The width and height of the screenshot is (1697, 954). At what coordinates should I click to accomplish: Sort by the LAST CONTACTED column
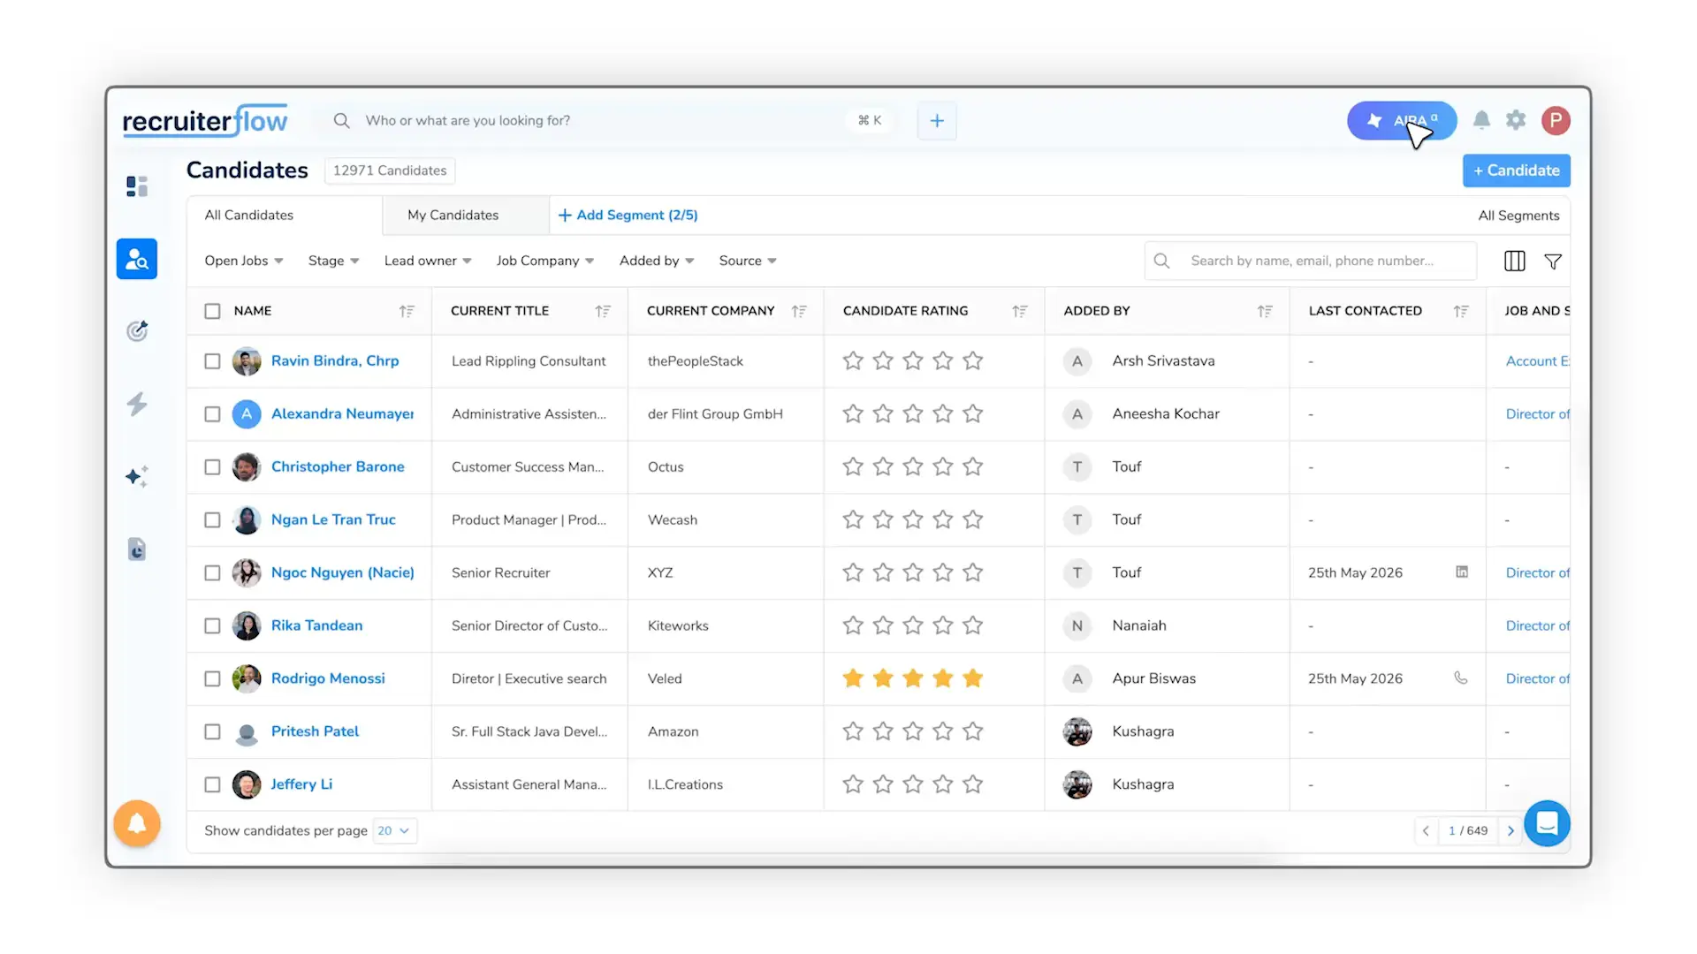(1461, 311)
